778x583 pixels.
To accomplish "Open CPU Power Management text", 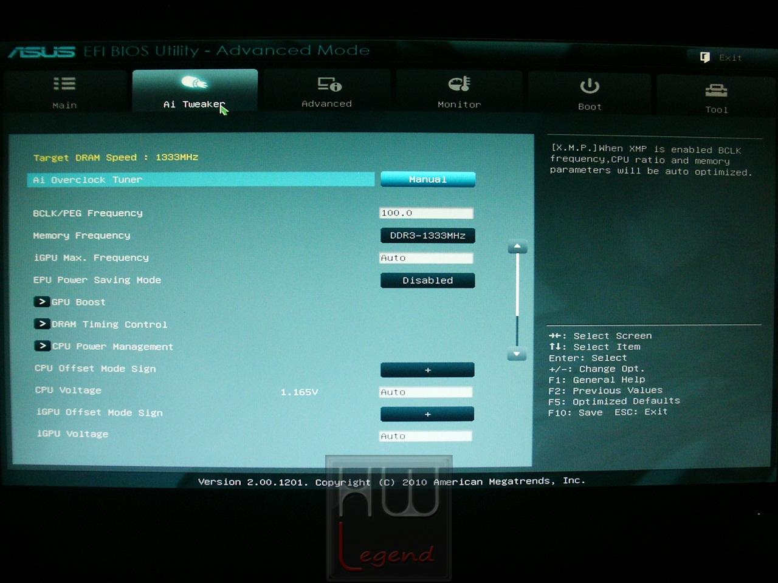I will (112, 346).
